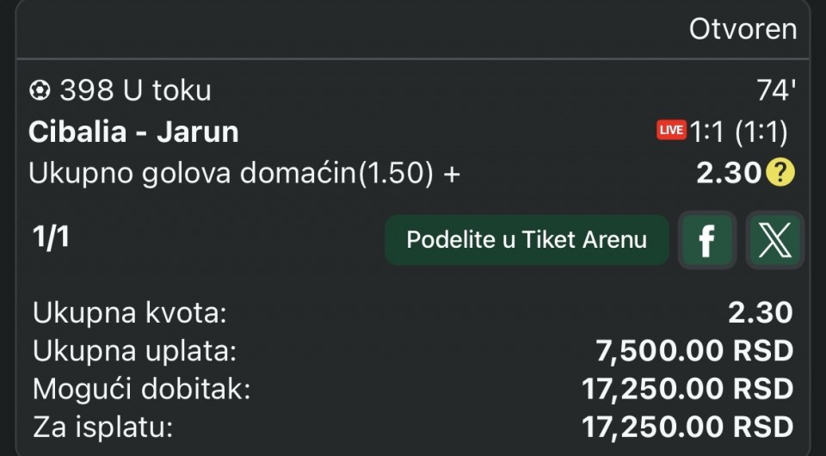826x456 pixels.
Task: Click the Otvoren ticket status label
Action: tap(743, 29)
